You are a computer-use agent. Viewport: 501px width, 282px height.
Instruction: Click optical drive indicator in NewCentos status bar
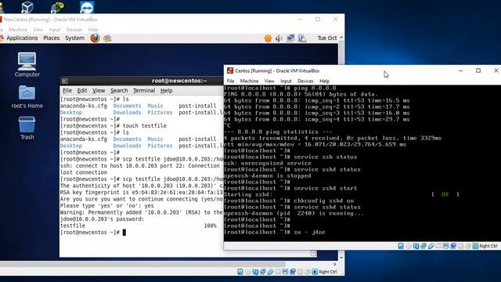[x=248, y=272]
